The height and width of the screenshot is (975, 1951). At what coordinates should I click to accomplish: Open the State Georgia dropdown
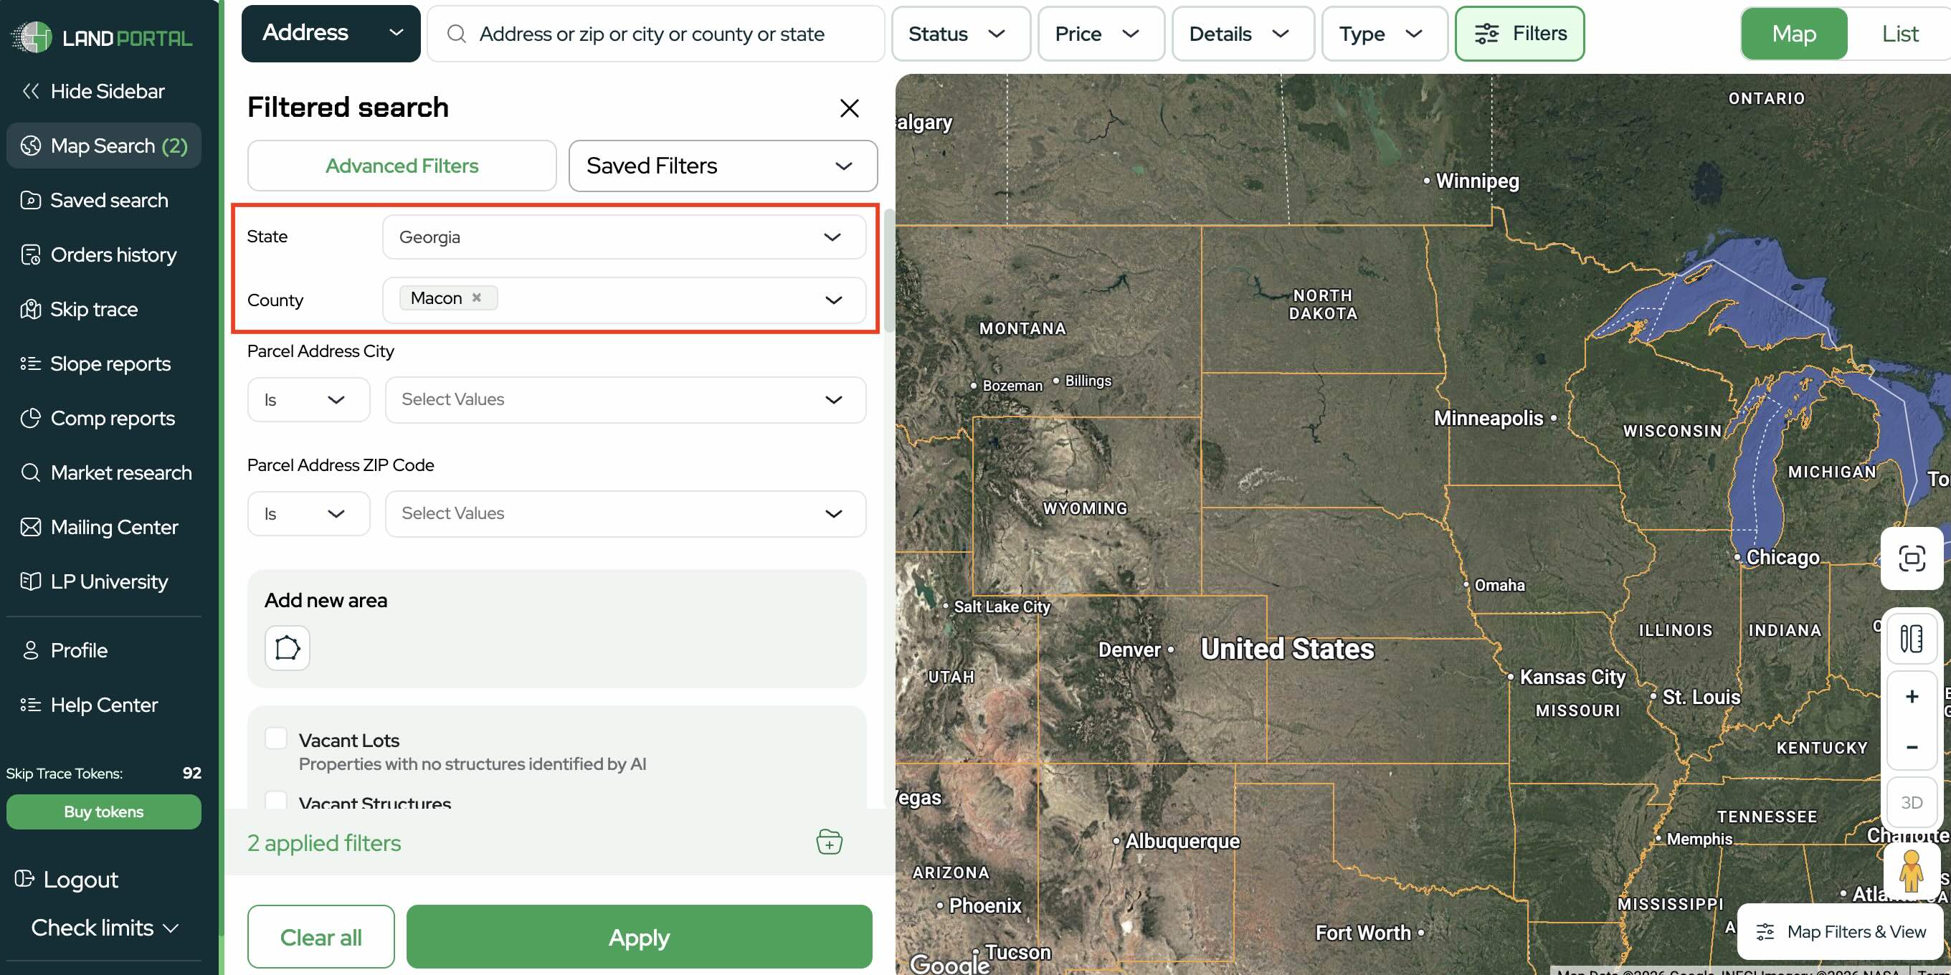[623, 237]
